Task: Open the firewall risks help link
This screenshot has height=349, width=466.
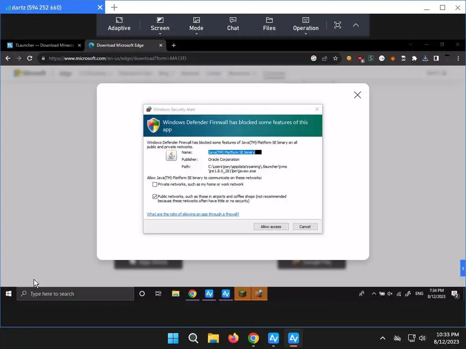Action: 193,214
